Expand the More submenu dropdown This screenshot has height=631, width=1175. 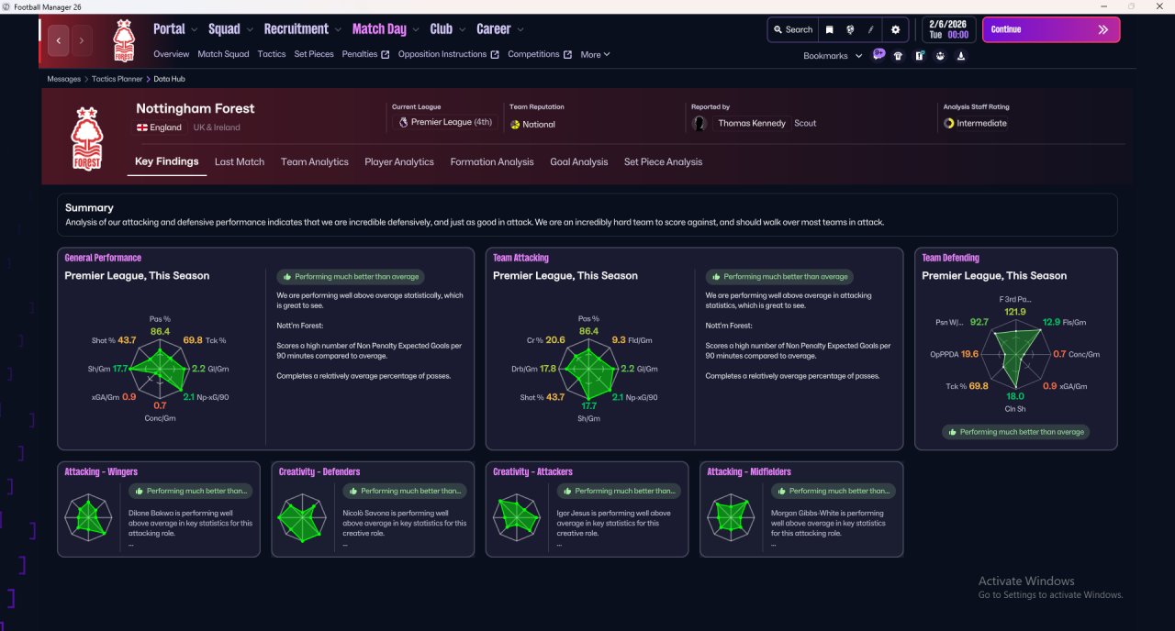tap(596, 54)
